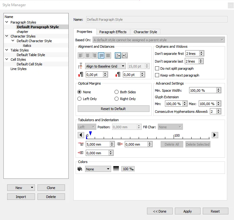This screenshot has width=234, height=220.
Task: Click the << Done button
Action: point(160,211)
